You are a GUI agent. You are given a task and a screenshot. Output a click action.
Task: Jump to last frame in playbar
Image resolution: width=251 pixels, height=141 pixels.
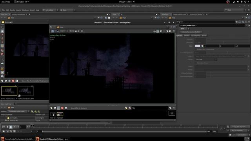18,127
